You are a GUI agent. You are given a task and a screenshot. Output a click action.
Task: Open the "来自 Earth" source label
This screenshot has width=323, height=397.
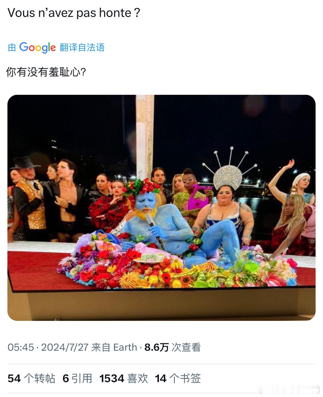[114, 347]
